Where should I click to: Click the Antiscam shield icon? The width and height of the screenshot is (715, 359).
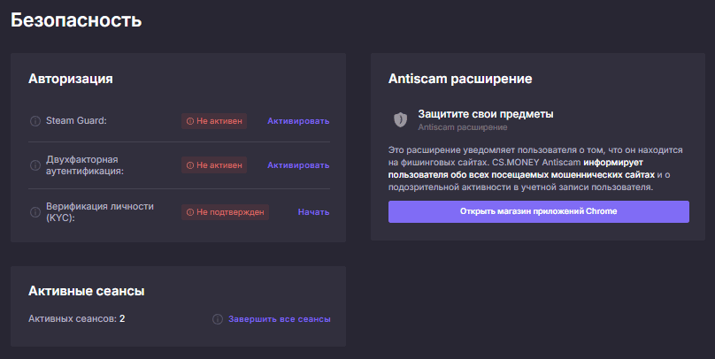point(400,119)
